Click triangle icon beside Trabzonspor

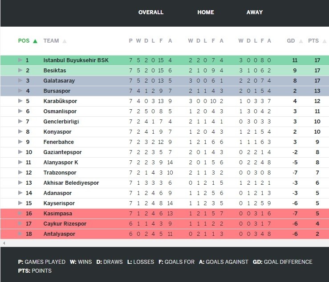pyautogui.click(x=20, y=172)
